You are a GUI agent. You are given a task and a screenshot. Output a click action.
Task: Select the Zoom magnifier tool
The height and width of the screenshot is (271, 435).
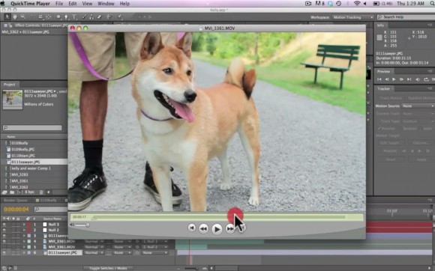pyautogui.click(x=22, y=17)
